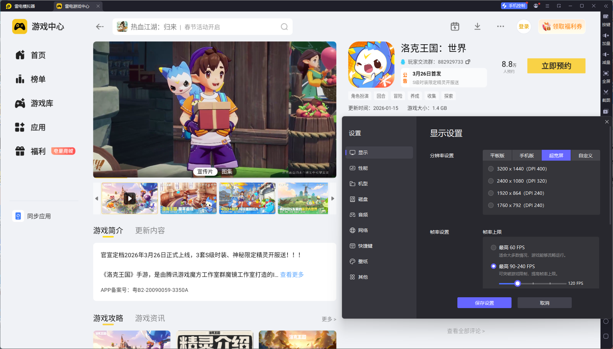
Task: Select 1920 x 864 (DPI 240) resolution
Action: click(x=516, y=193)
